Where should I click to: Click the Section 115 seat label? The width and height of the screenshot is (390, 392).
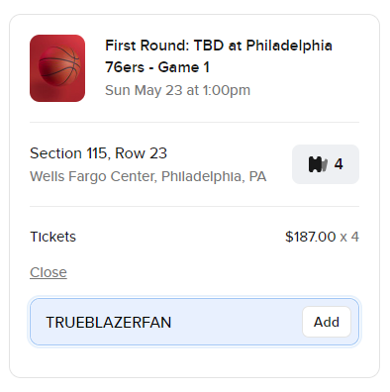click(68, 153)
